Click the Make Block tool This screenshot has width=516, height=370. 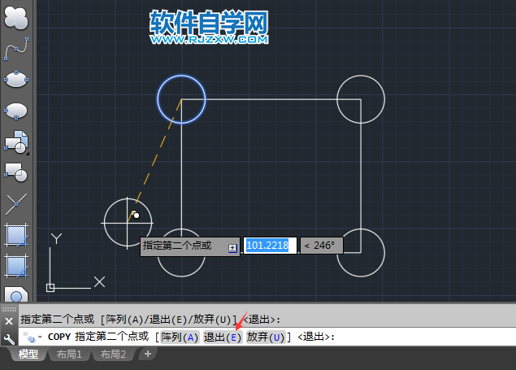coord(15,172)
